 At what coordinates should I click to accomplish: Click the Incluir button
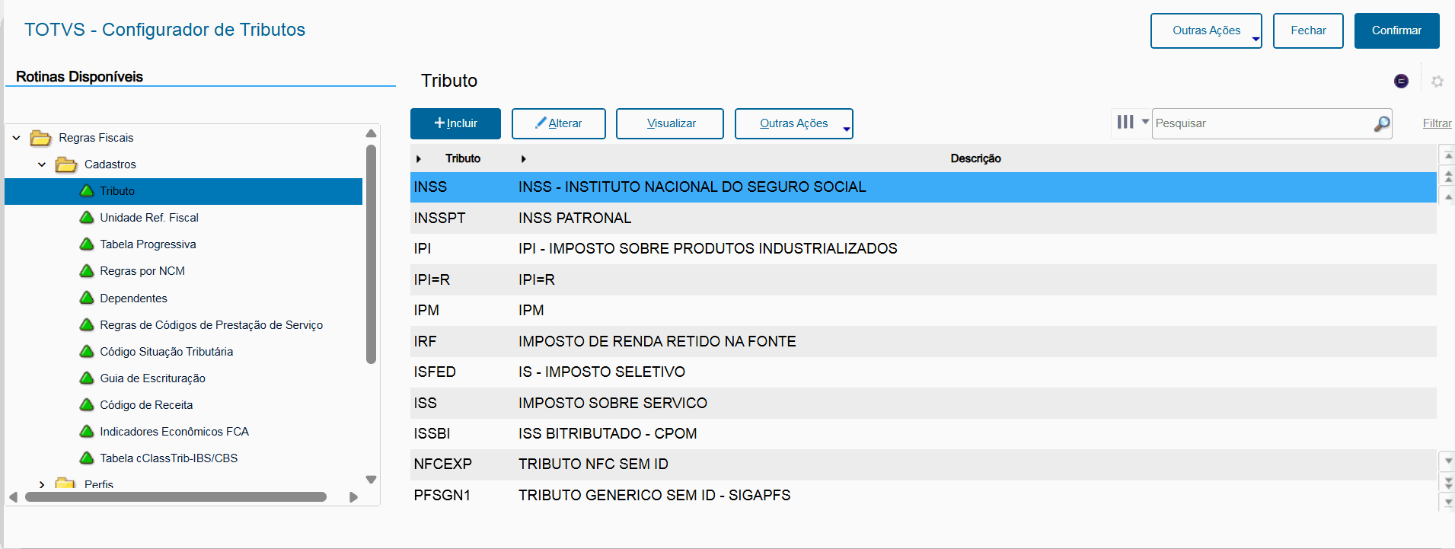pyautogui.click(x=455, y=123)
